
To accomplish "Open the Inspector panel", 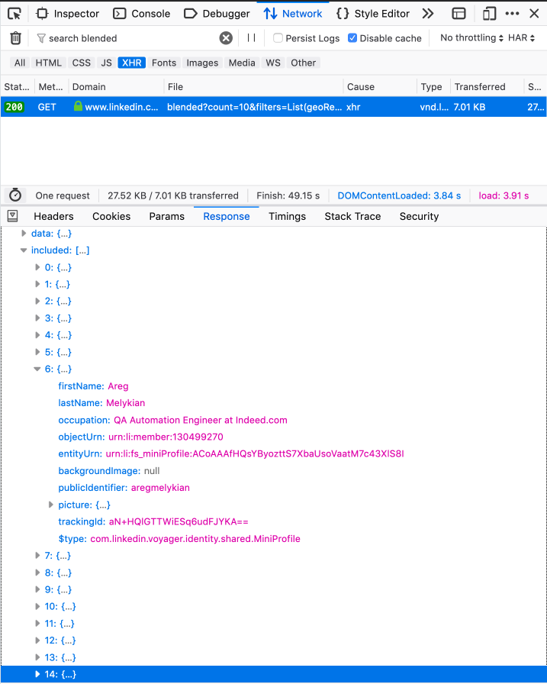I will pos(68,14).
